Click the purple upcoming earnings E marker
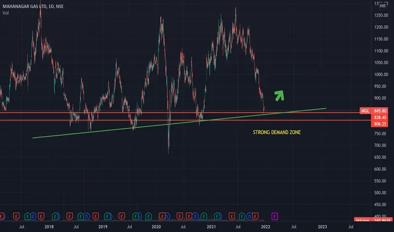The height and width of the screenshot is (232, 394). tap(275, 216)
